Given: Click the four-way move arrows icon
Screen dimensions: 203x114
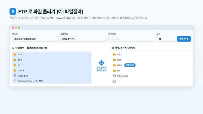Looking at the screenshot, I should [101, 63].
